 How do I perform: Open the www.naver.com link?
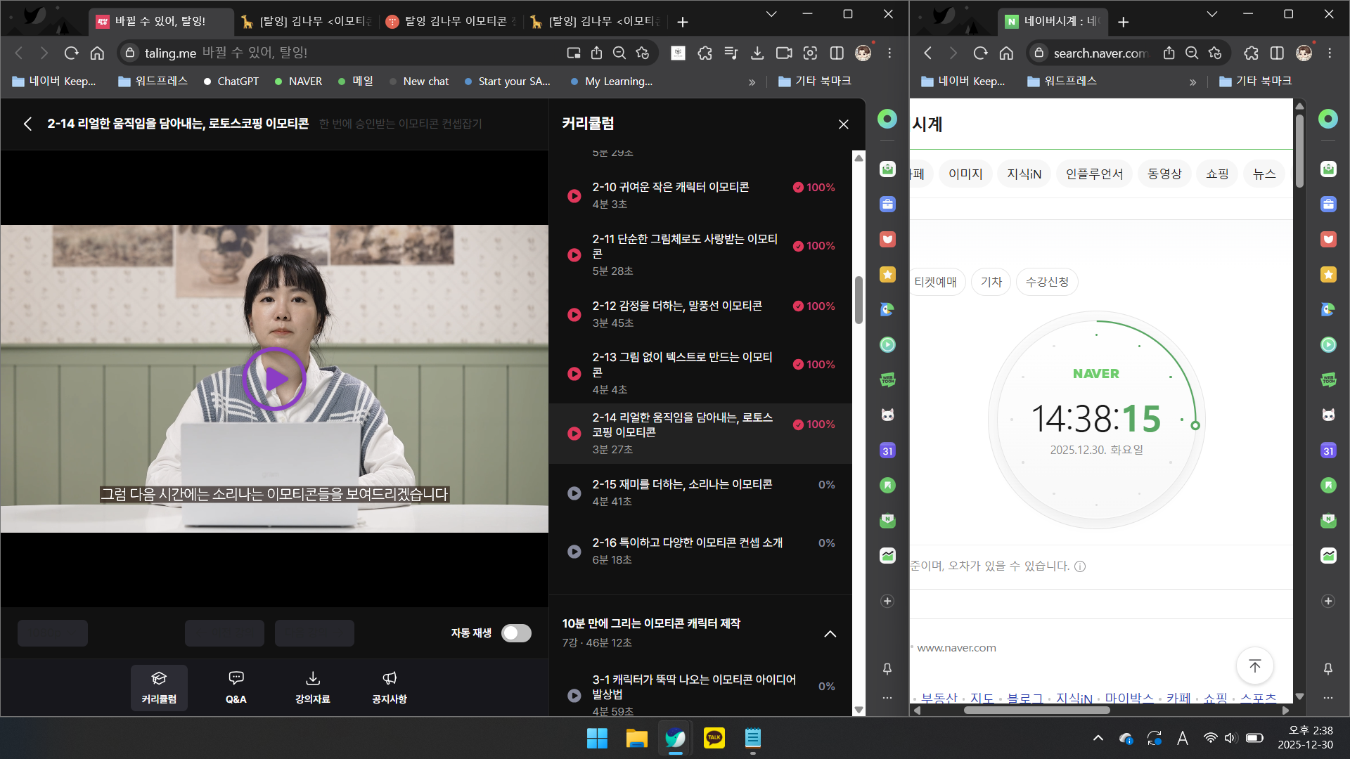pos(956,648)
